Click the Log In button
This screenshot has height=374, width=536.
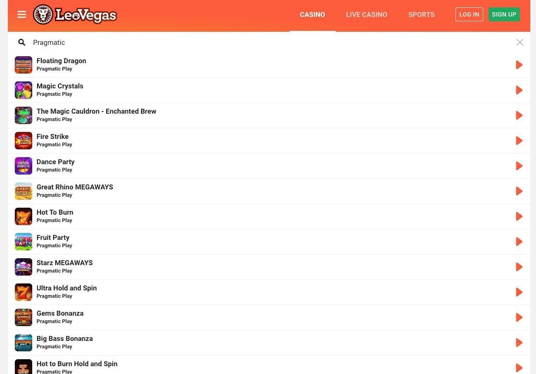pos(469,14)
